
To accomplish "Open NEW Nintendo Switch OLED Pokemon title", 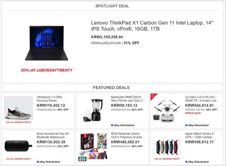I will [128, 135].
